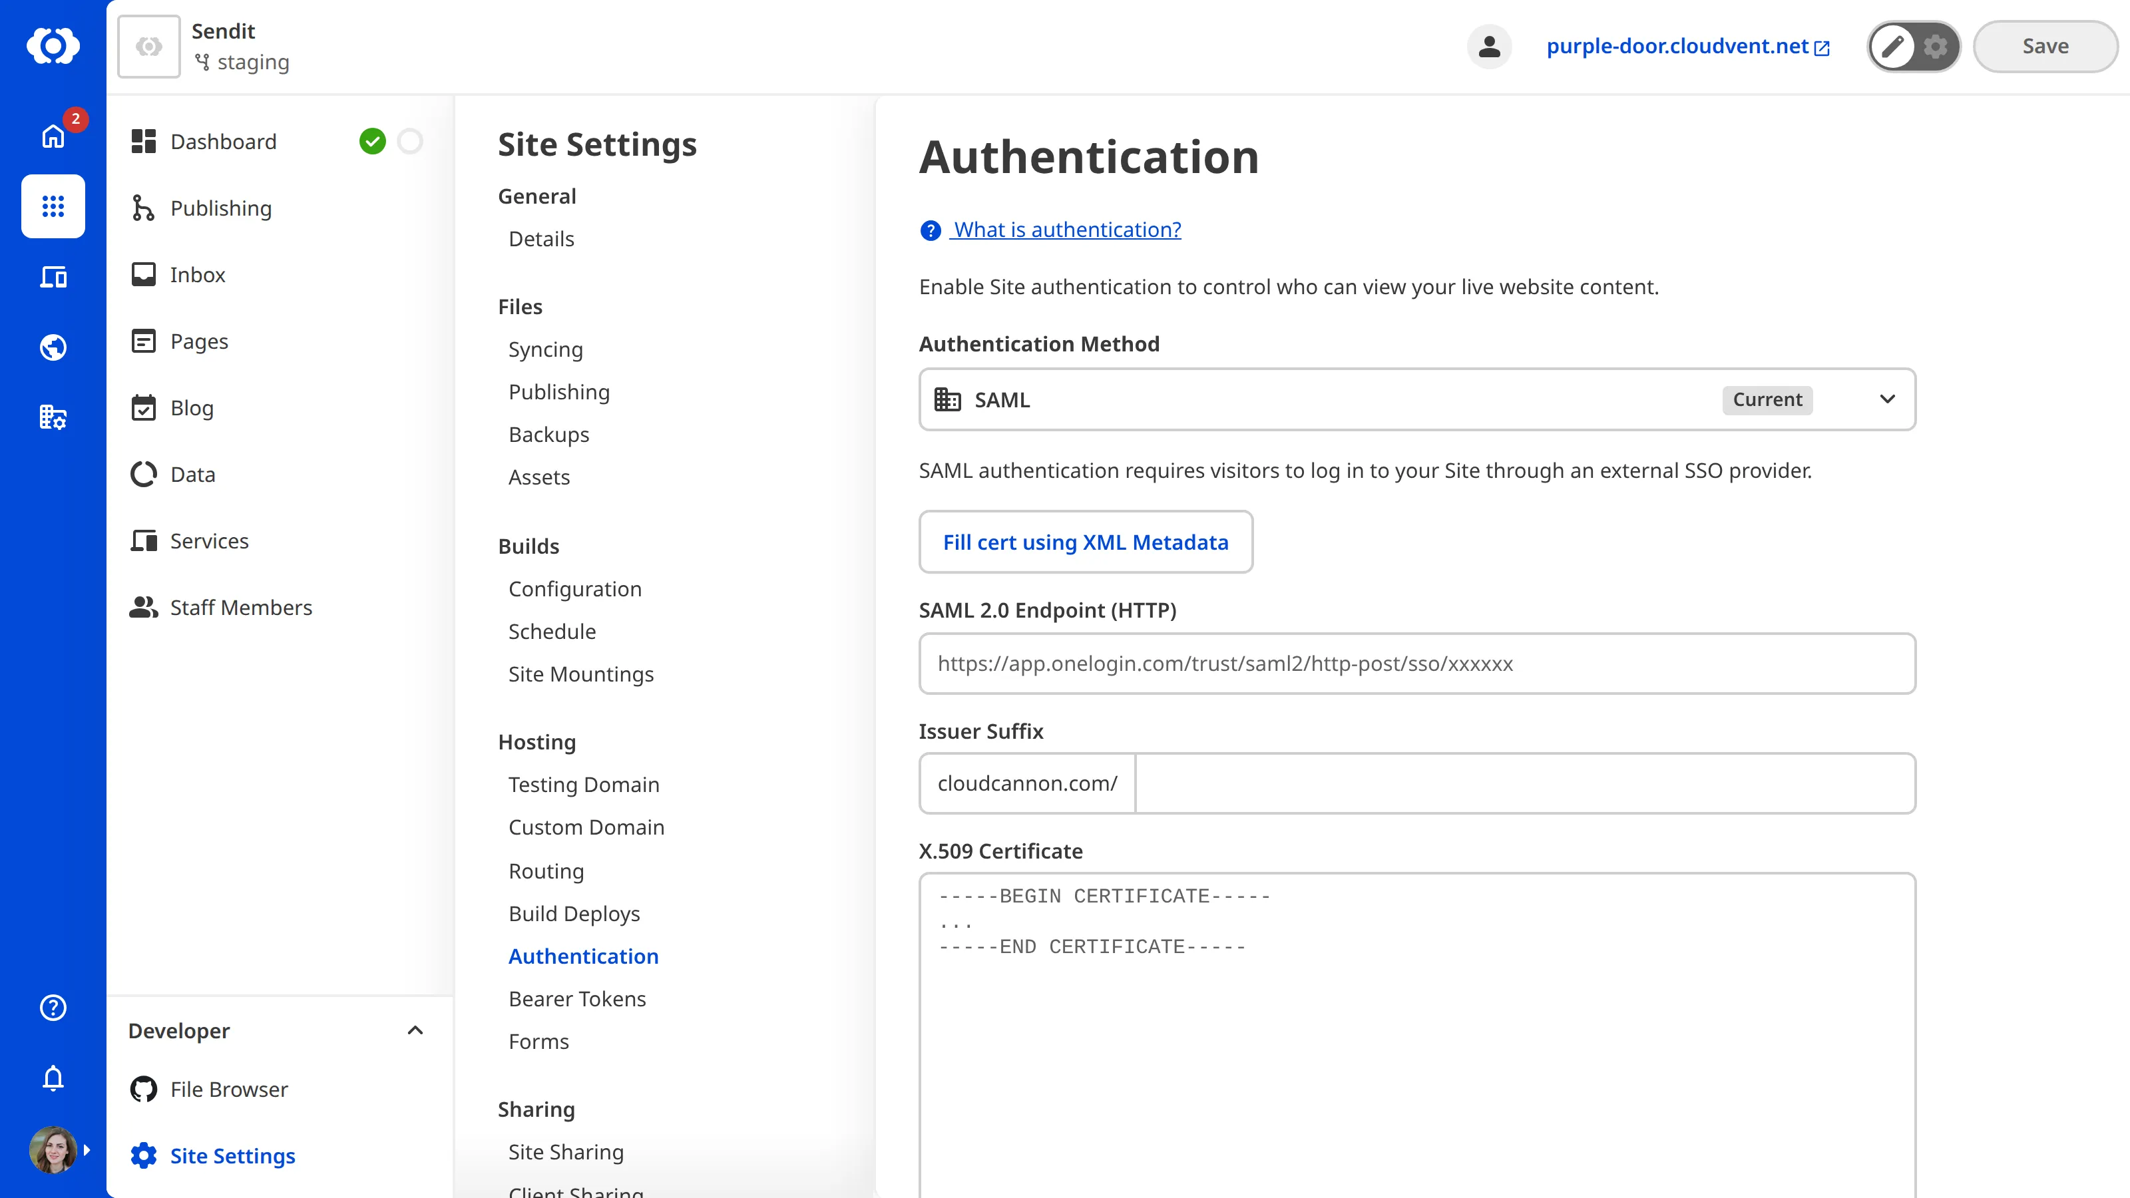Toggle the edit/settings mode switch
This screenshot has width=2130, height=1198.
1914,47
